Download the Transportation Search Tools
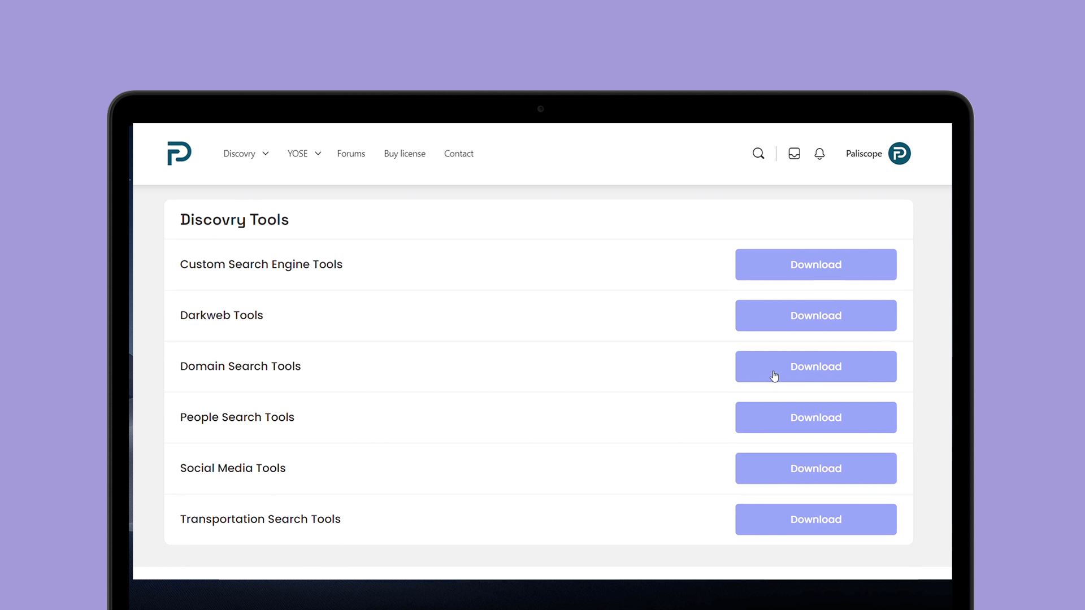Viewport: 1085px width, 610px height. [x=815, y=519]
